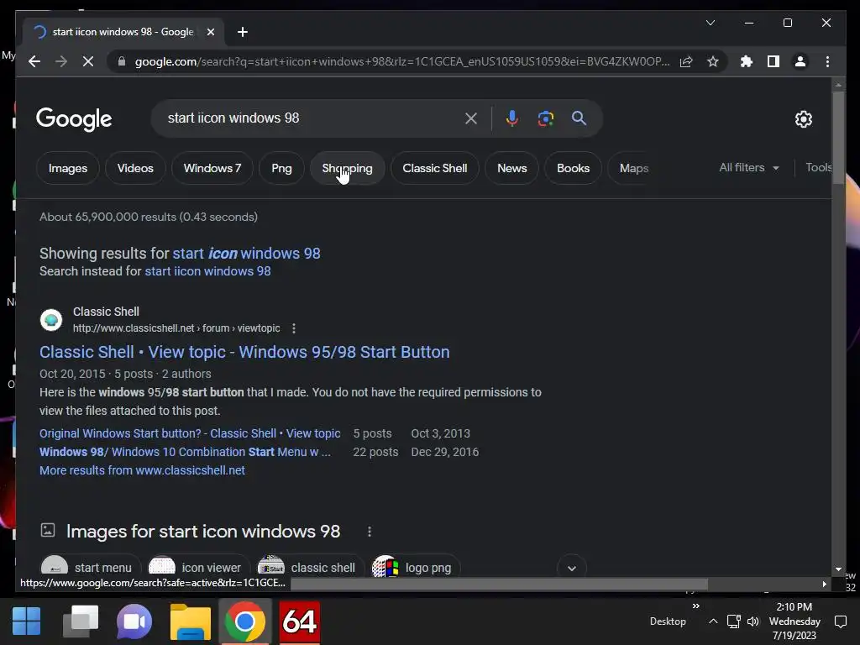Screen dimensions: 860x645
Task: View more results from classicshell.net
Action: [x=142, y=470]
